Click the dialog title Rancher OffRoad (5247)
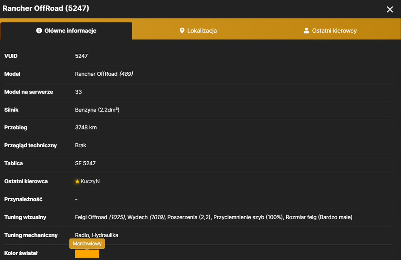Image resolution: width=401 pixels, height=260 pixels. 46,8
